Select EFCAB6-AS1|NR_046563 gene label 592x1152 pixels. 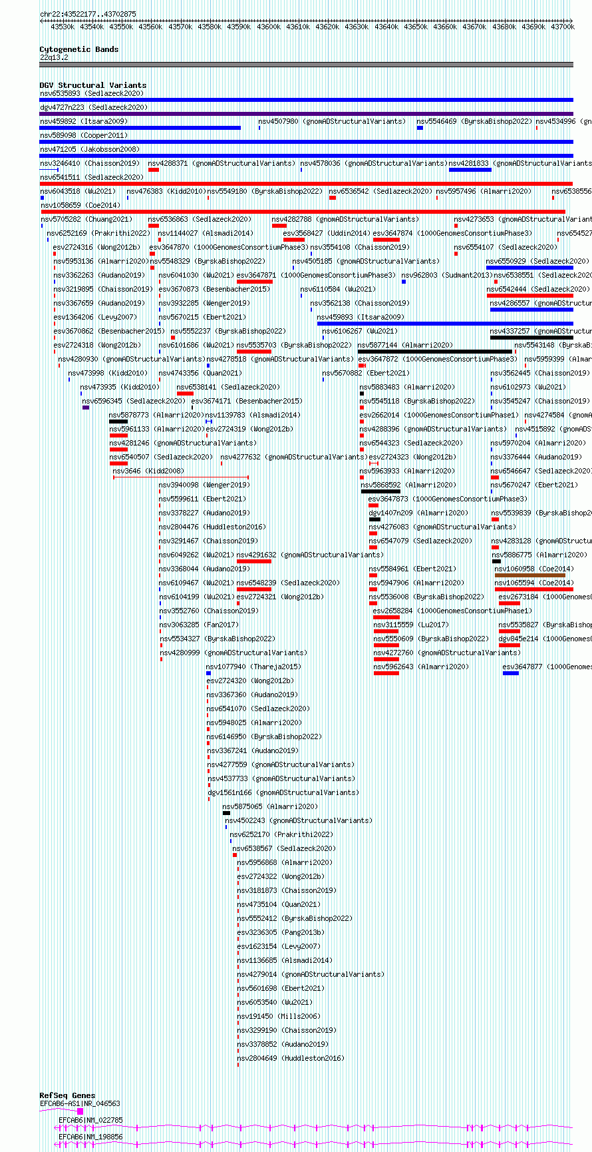point(80,1103)
